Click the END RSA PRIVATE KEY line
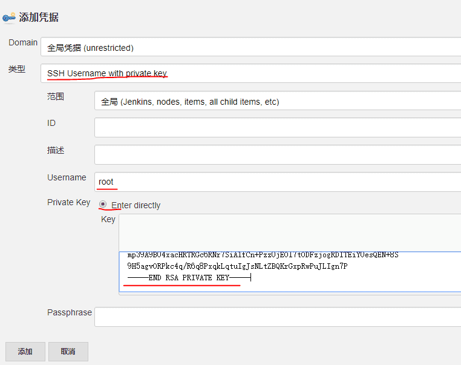The height and width of the screenshot is (365, 461). [189, 278]
